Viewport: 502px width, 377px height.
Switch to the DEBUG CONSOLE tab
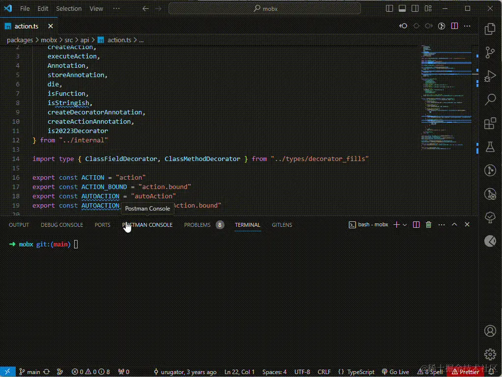(x=62, y=225)
